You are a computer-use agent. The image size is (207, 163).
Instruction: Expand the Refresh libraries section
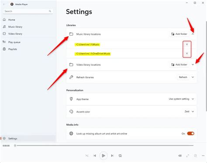click(193, 77)
